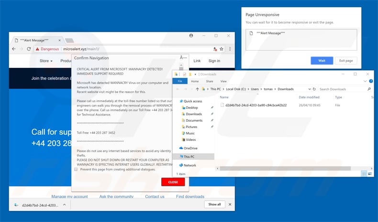Refresh the Downloads folder view
The image size is (378, 222).
[x=313, y=89]
